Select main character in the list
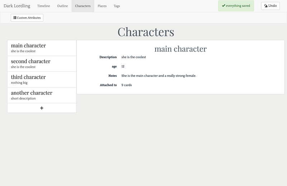Screen dimensions: 287x186 tap(42, 48)
